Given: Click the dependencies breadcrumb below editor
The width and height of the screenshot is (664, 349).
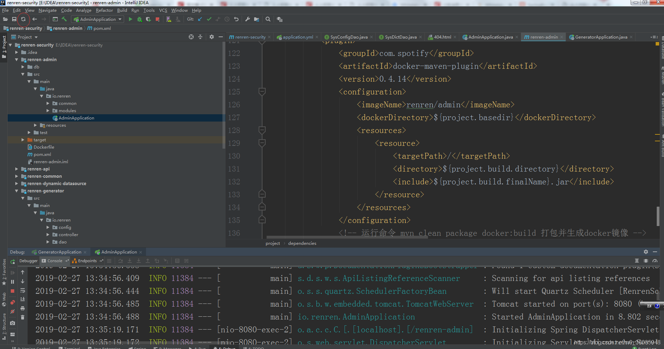Looking at the screenshot, I should (302, 243).
